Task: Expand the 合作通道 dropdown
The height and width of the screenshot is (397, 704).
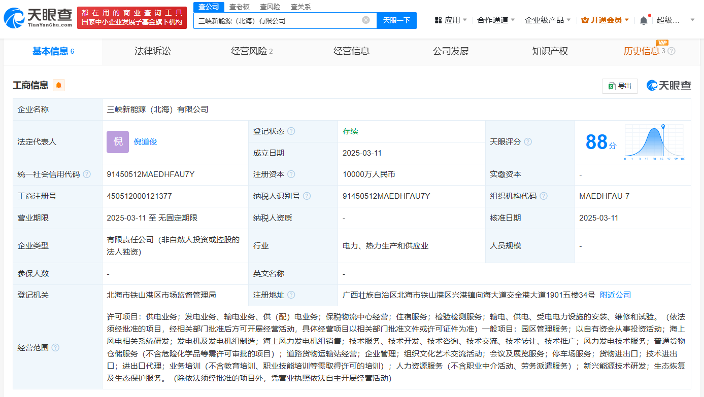Action: 496,20
